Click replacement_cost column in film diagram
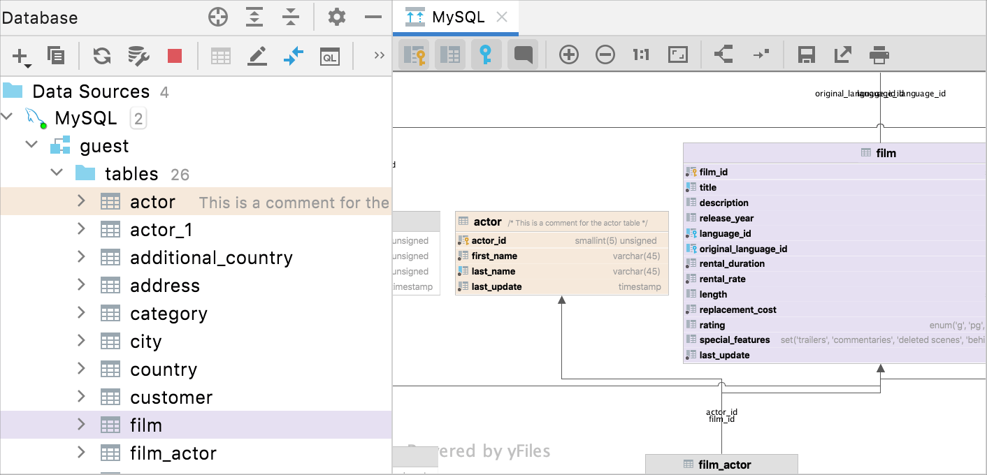 835,309
